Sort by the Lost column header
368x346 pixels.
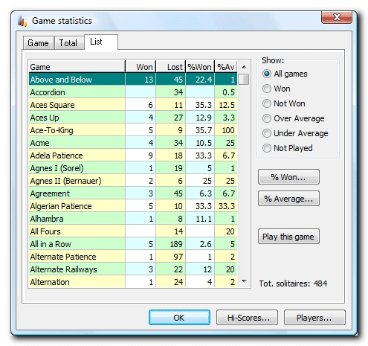(x=171, y=67)
